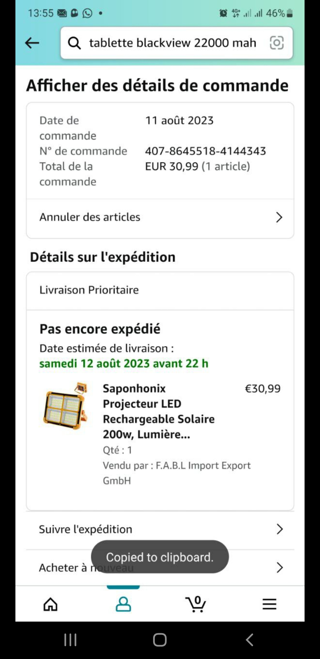Image resolution: width=320 pixels, height=659 pixels.
Task: Open Annuler des articles option
Action: [160, 218]
